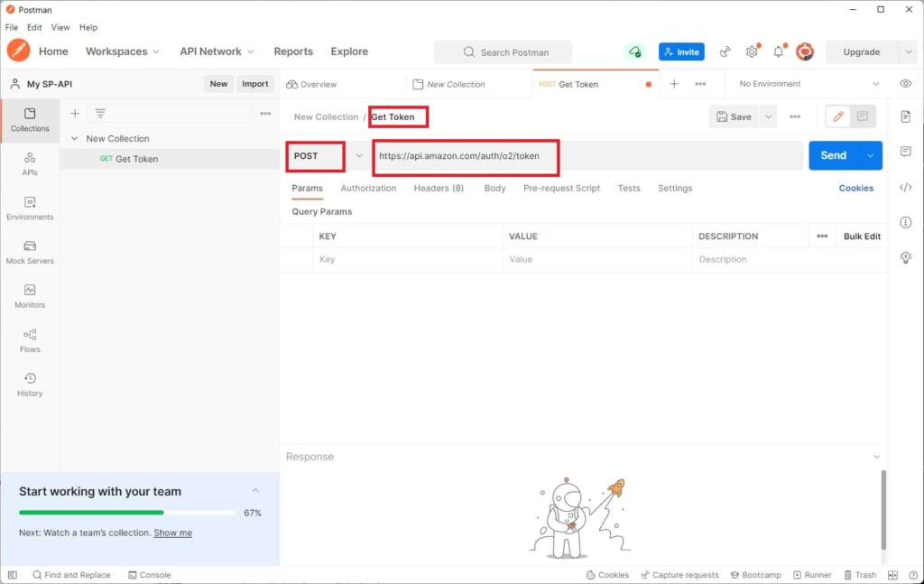Open a new tab with plus icon
The height and width of the screenshot is (584, 924).
point(674,84)
